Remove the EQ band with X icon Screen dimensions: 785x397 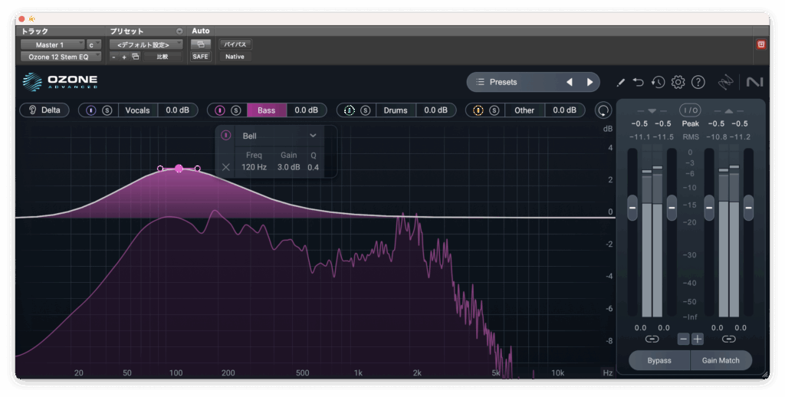click(x=226, y=167)
